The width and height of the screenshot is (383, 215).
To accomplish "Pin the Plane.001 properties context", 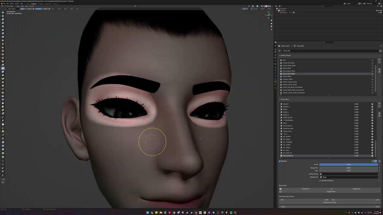I will [381, 46].
